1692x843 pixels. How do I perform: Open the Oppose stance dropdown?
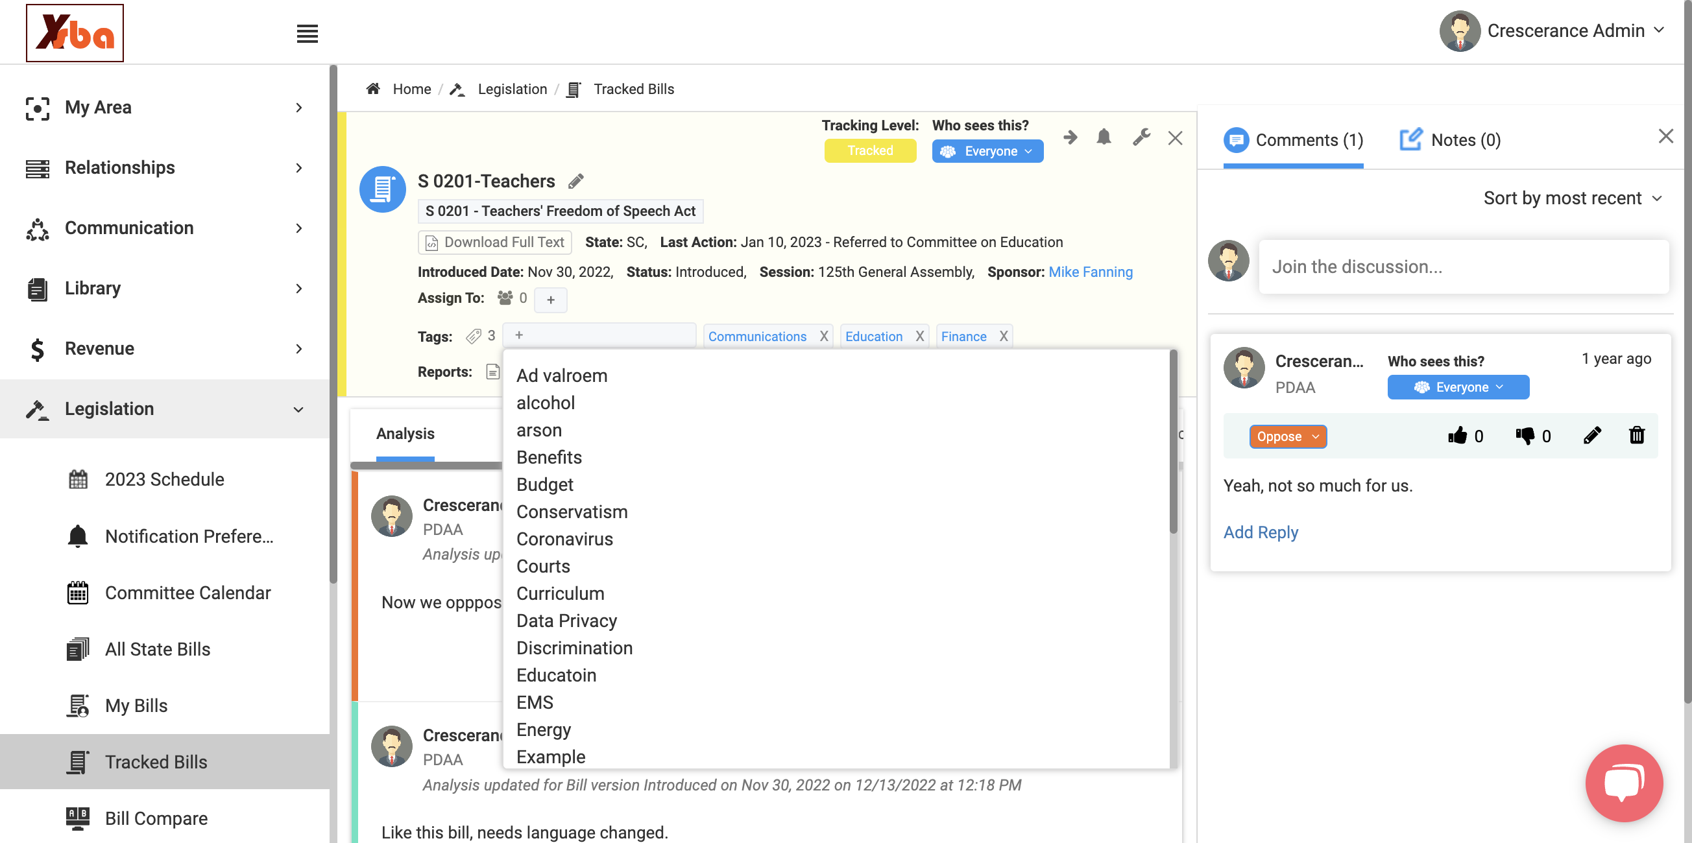1287,436
